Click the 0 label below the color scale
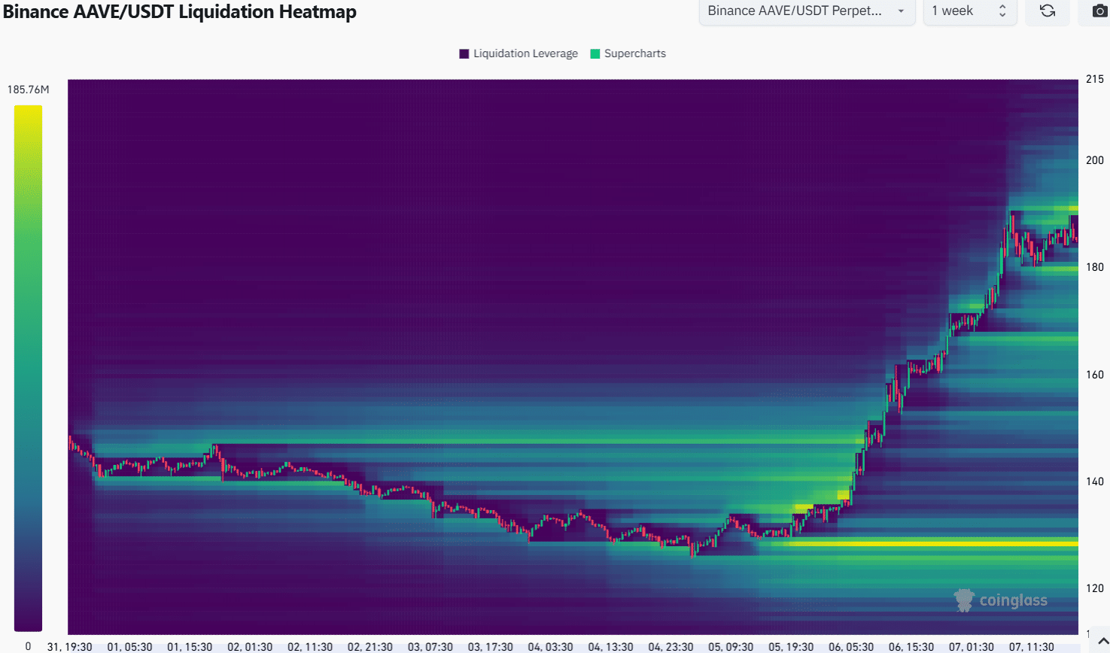 coord(29,645)
